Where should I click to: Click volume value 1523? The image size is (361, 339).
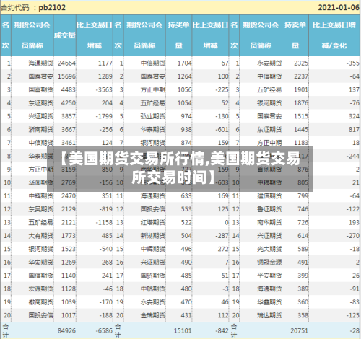coord(69,249)
